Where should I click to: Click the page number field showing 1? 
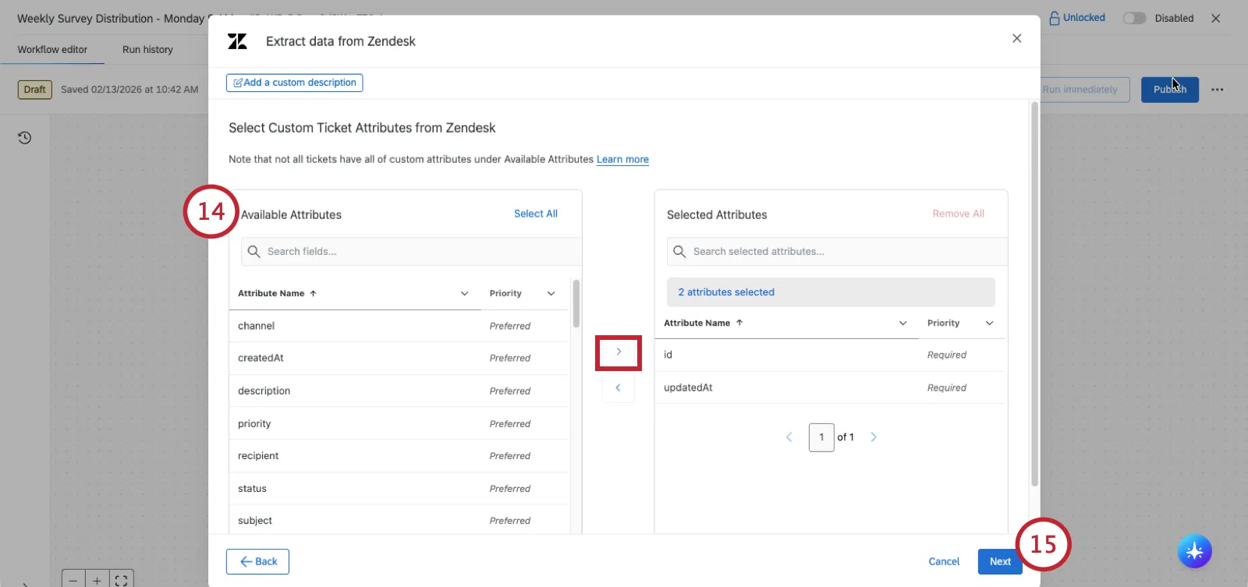coord(821,437)
